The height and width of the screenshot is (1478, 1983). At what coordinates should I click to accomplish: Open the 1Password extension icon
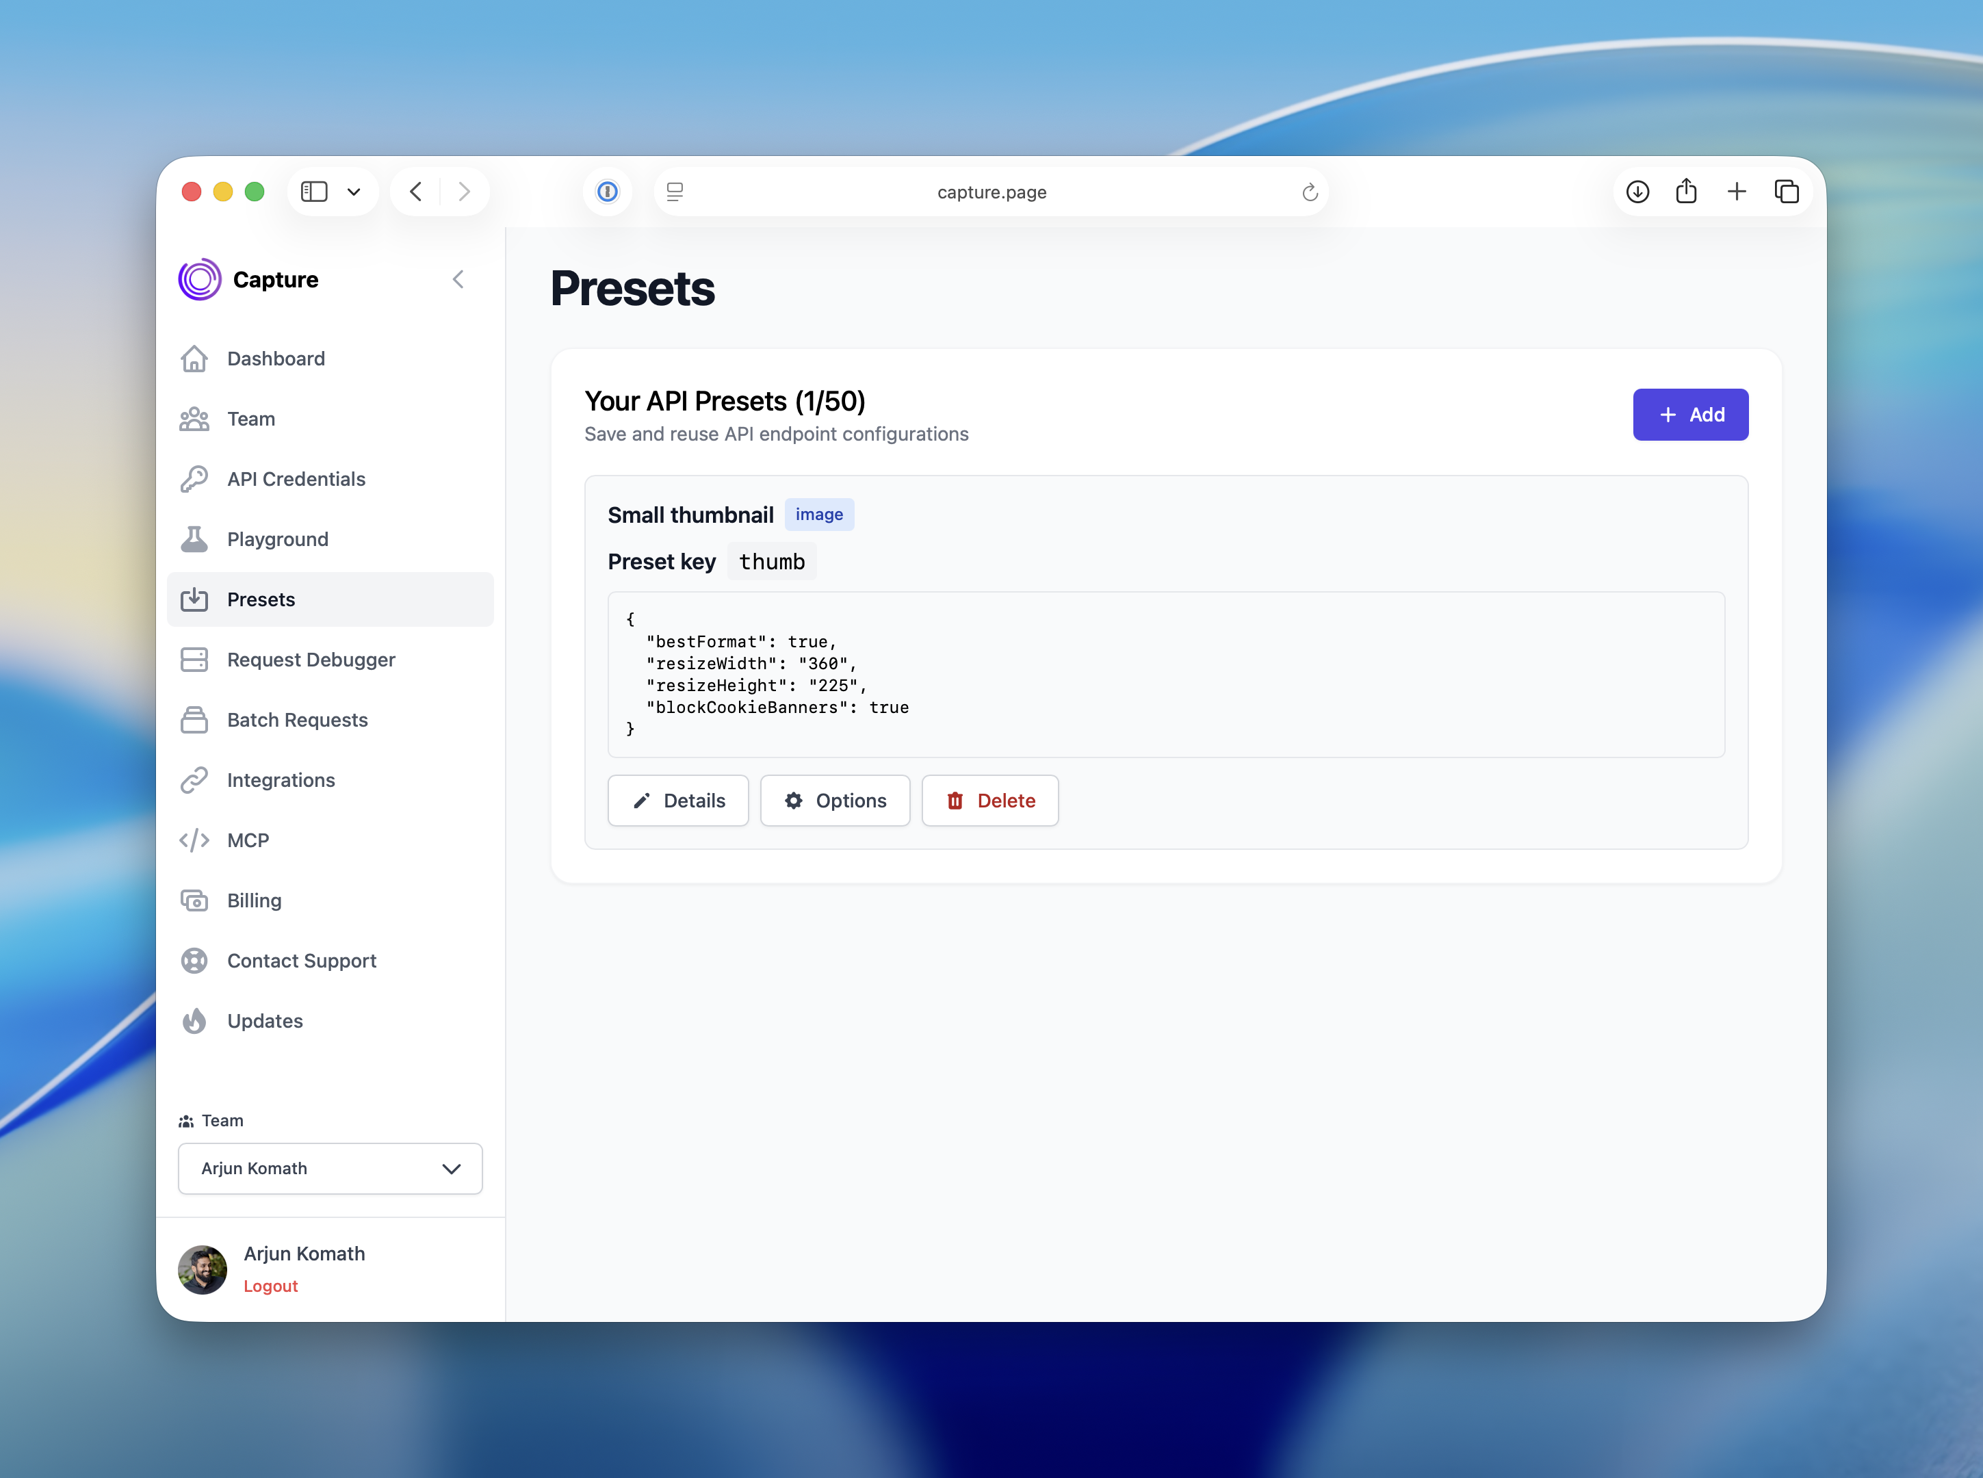click(608, 192)
